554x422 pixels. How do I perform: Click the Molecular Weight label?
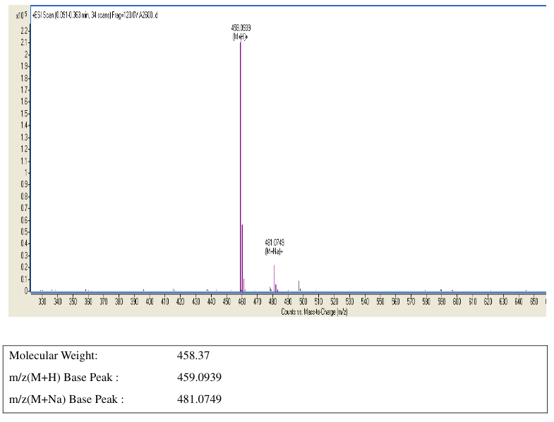(x=54, y=356)
